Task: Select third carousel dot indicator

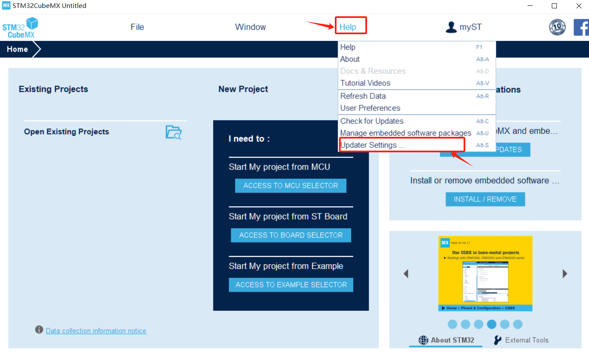Action: (479, 324)
